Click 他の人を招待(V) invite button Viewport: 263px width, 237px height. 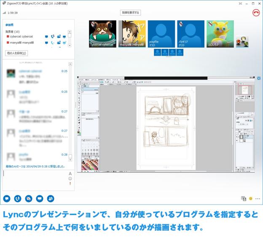coord(16,53)
